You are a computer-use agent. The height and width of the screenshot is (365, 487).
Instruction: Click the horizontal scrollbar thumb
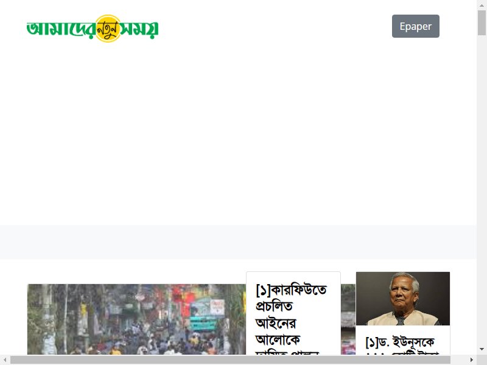click(230, 360)
